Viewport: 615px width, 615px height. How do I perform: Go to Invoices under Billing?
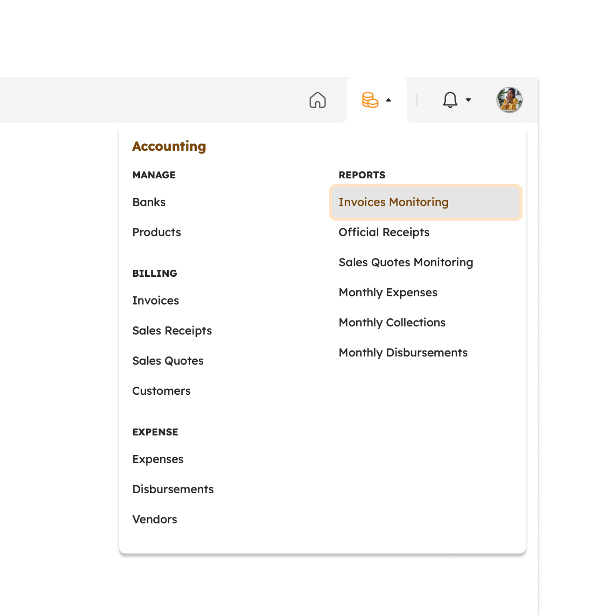pyautogui.click(x=156, y=301)
